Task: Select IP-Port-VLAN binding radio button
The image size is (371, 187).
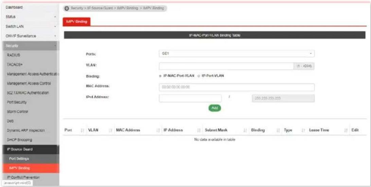Action: coord(198,76)
